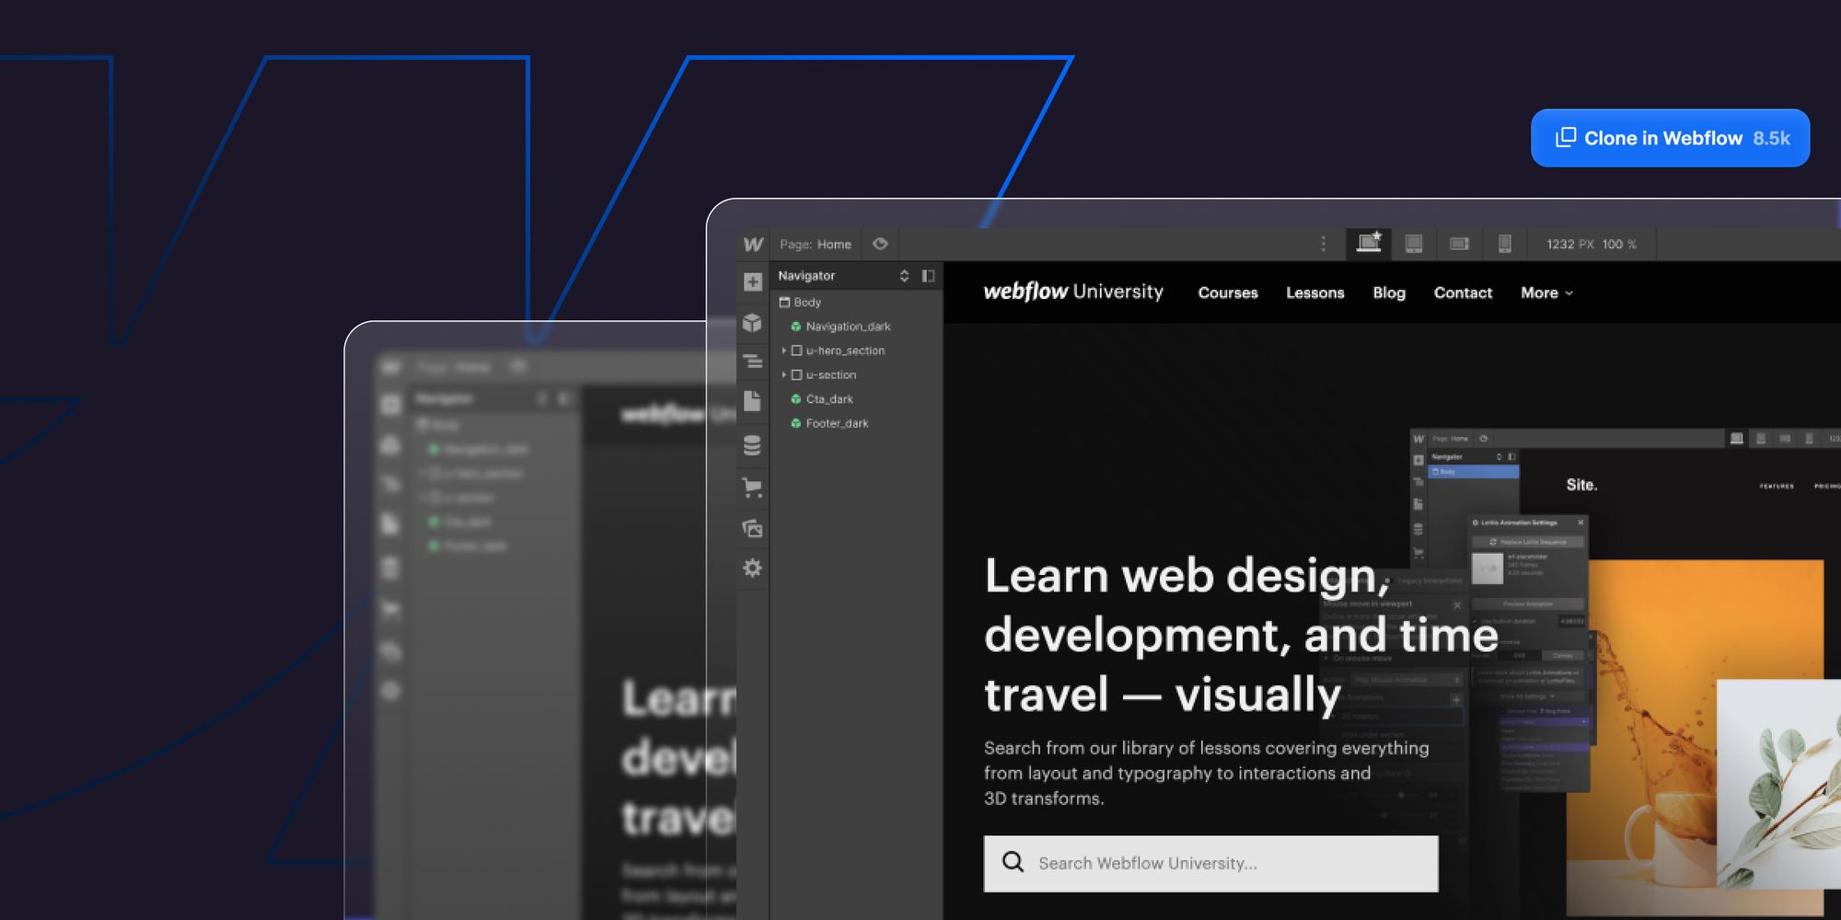Open the Ecommerce panel cart icon
Image resolution: width=1841 pixels, height=920 pixels.
(x=752, y=488)
